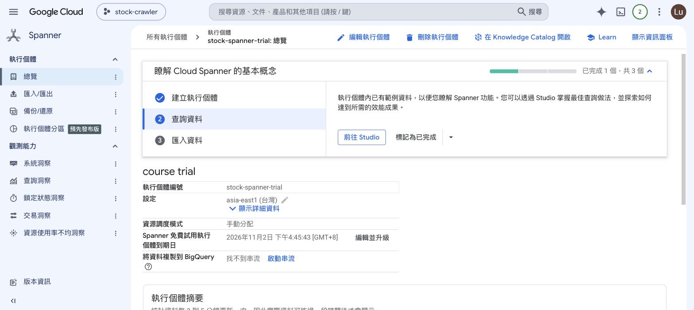Go to 所有執行個體 breadcrumb
This screenshot has height=310, width=694.
point(167,37)
